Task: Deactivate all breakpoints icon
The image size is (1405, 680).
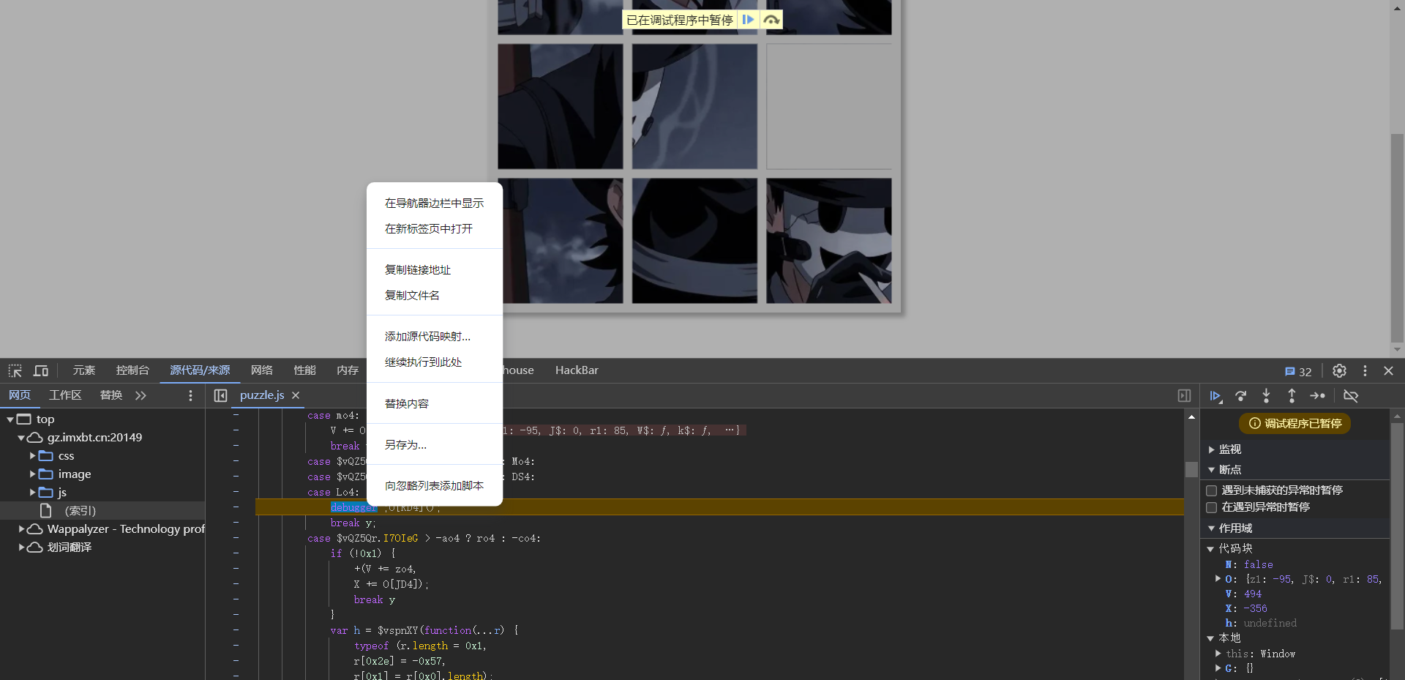Action: tap(1351, 396)
